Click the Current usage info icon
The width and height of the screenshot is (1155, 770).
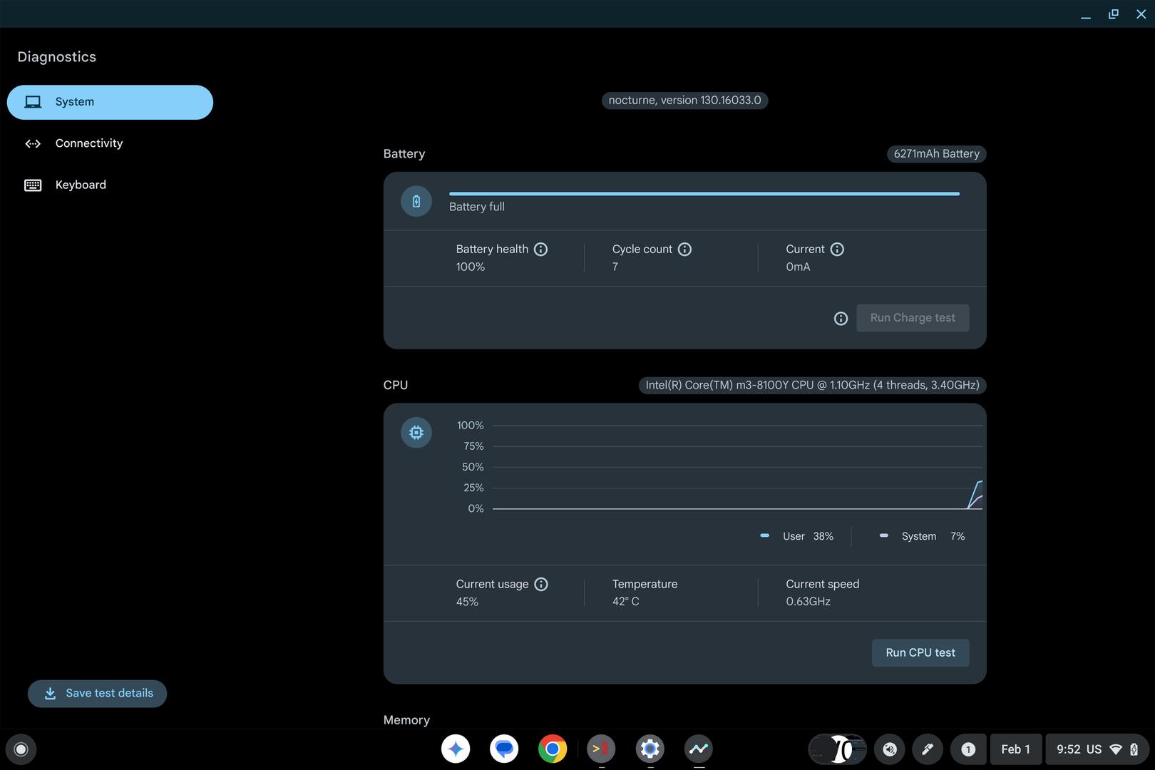point(541,585)
